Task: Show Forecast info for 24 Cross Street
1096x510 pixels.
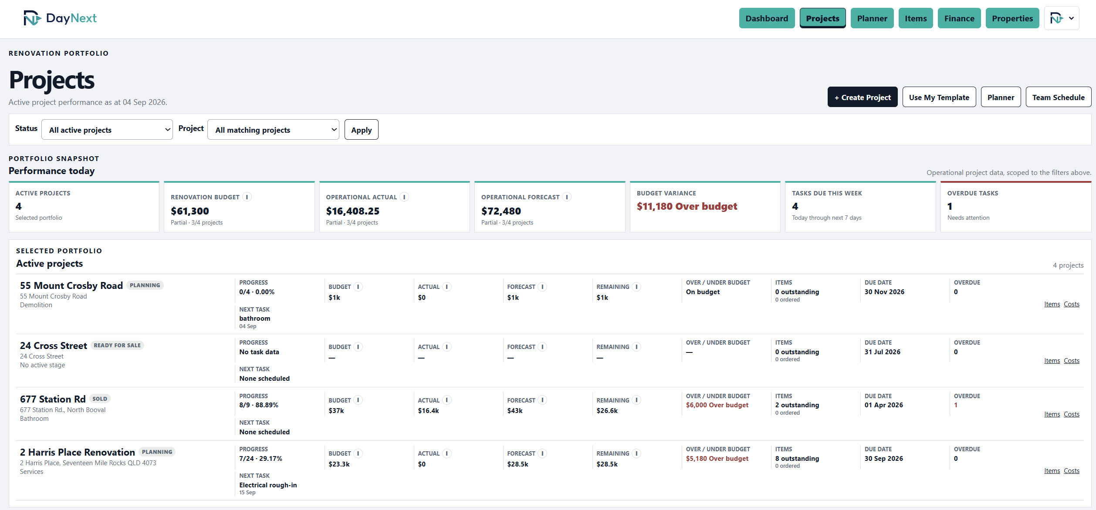Action: click(x=542, y=347)
